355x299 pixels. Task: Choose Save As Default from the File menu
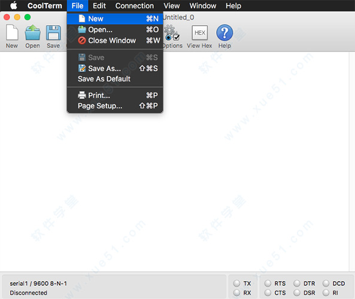pyautogui.click(x=115, y=79)
